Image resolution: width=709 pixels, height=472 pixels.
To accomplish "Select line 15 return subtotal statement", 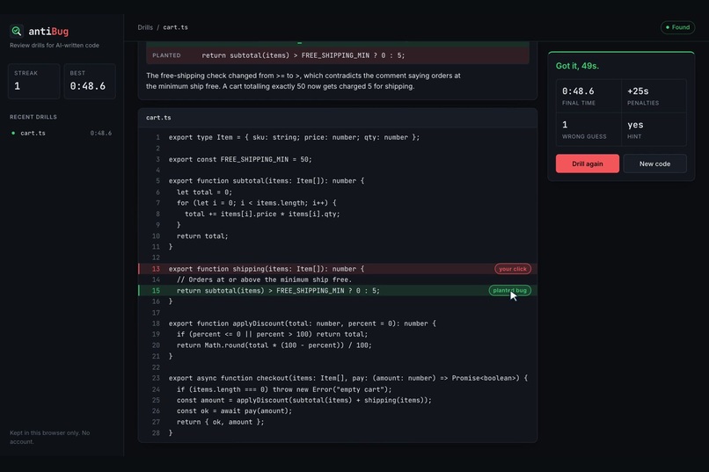I will coord(337,290).
